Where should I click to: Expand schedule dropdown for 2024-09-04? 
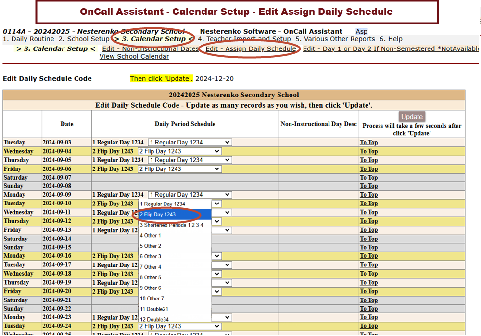point(179,151)
